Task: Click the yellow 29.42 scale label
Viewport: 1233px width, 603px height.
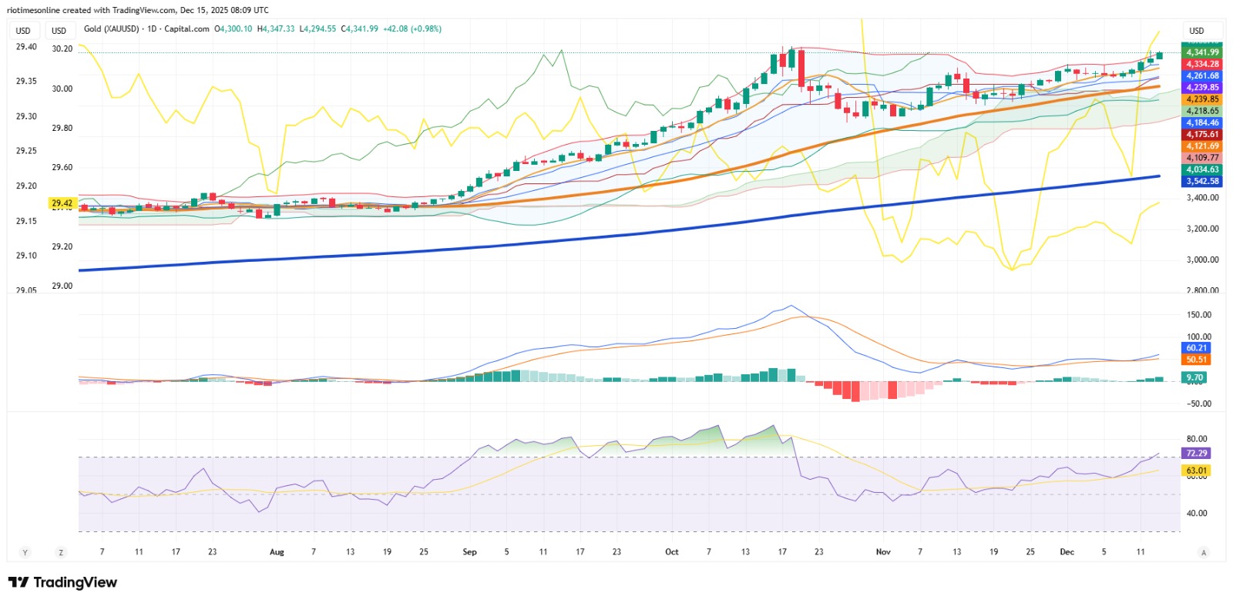Action: (x=62, y=203)
